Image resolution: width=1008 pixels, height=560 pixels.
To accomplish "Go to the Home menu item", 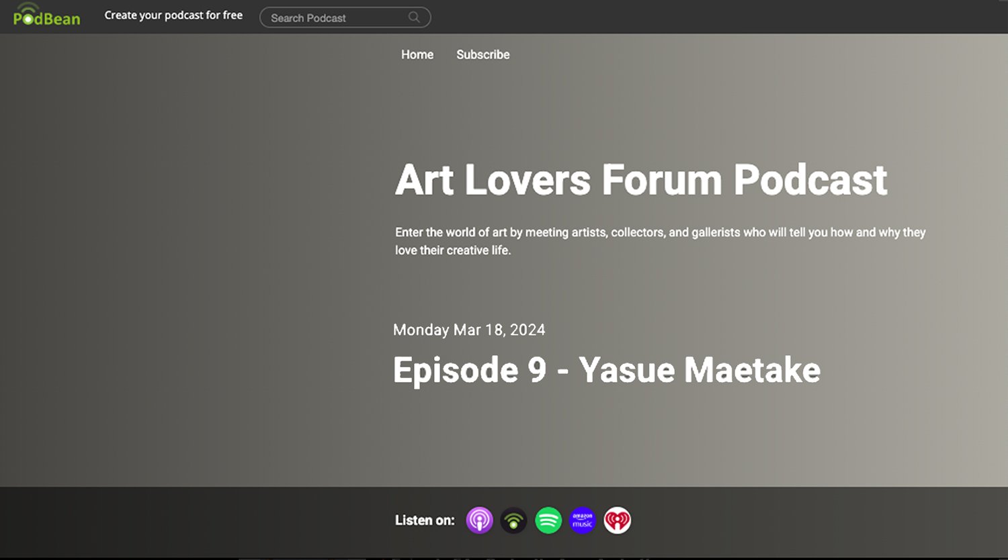I will point(417,55).
